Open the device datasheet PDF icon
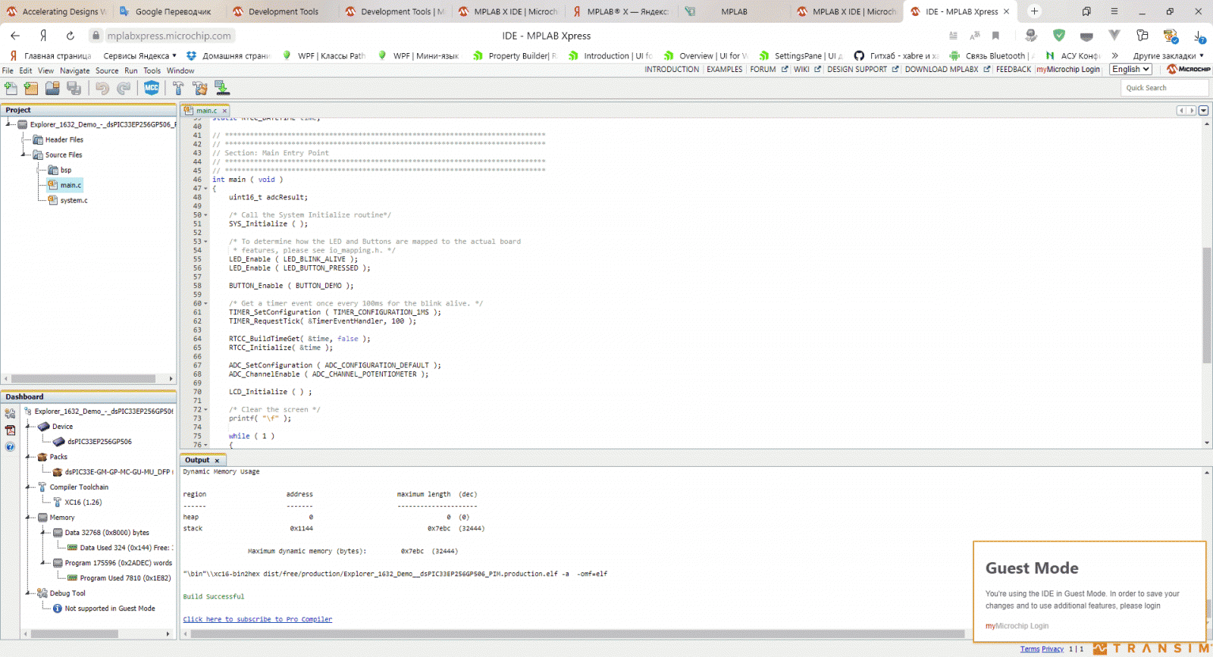 click(10, 430)
